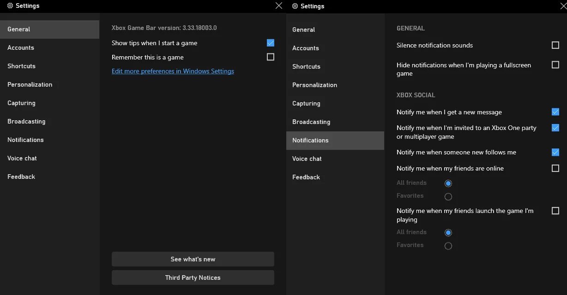Check Hide notifications when playing fullscreen game
Image resolution: width=567 pixels, height=295 pixels.
(555, 65)
